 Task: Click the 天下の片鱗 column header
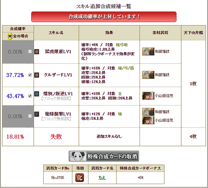tap(193, 33)
